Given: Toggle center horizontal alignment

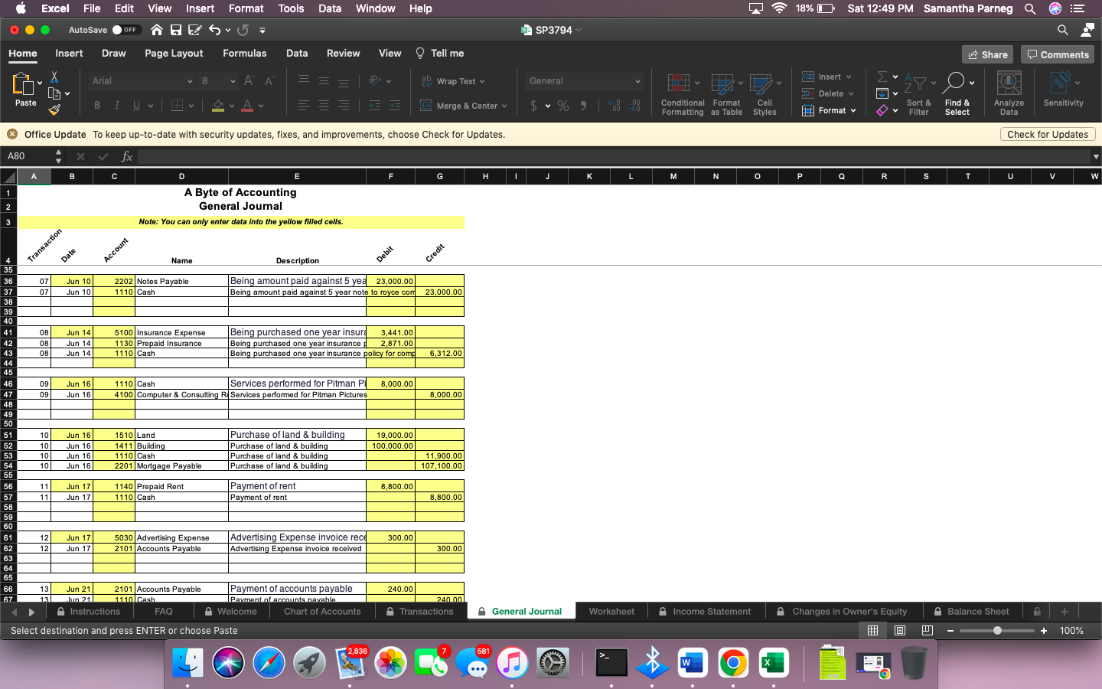Looking at the screenshot, I should point(324,106).
